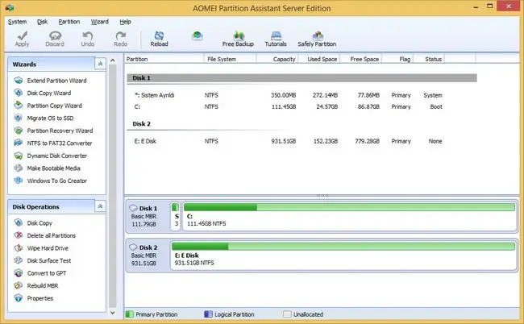The image size is (524, 324).
Task: Click the Partition Copy Wizard icon
Action: (19, 106)
